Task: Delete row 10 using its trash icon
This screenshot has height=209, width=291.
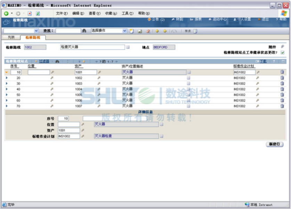Action: click(x=282, y=72)
